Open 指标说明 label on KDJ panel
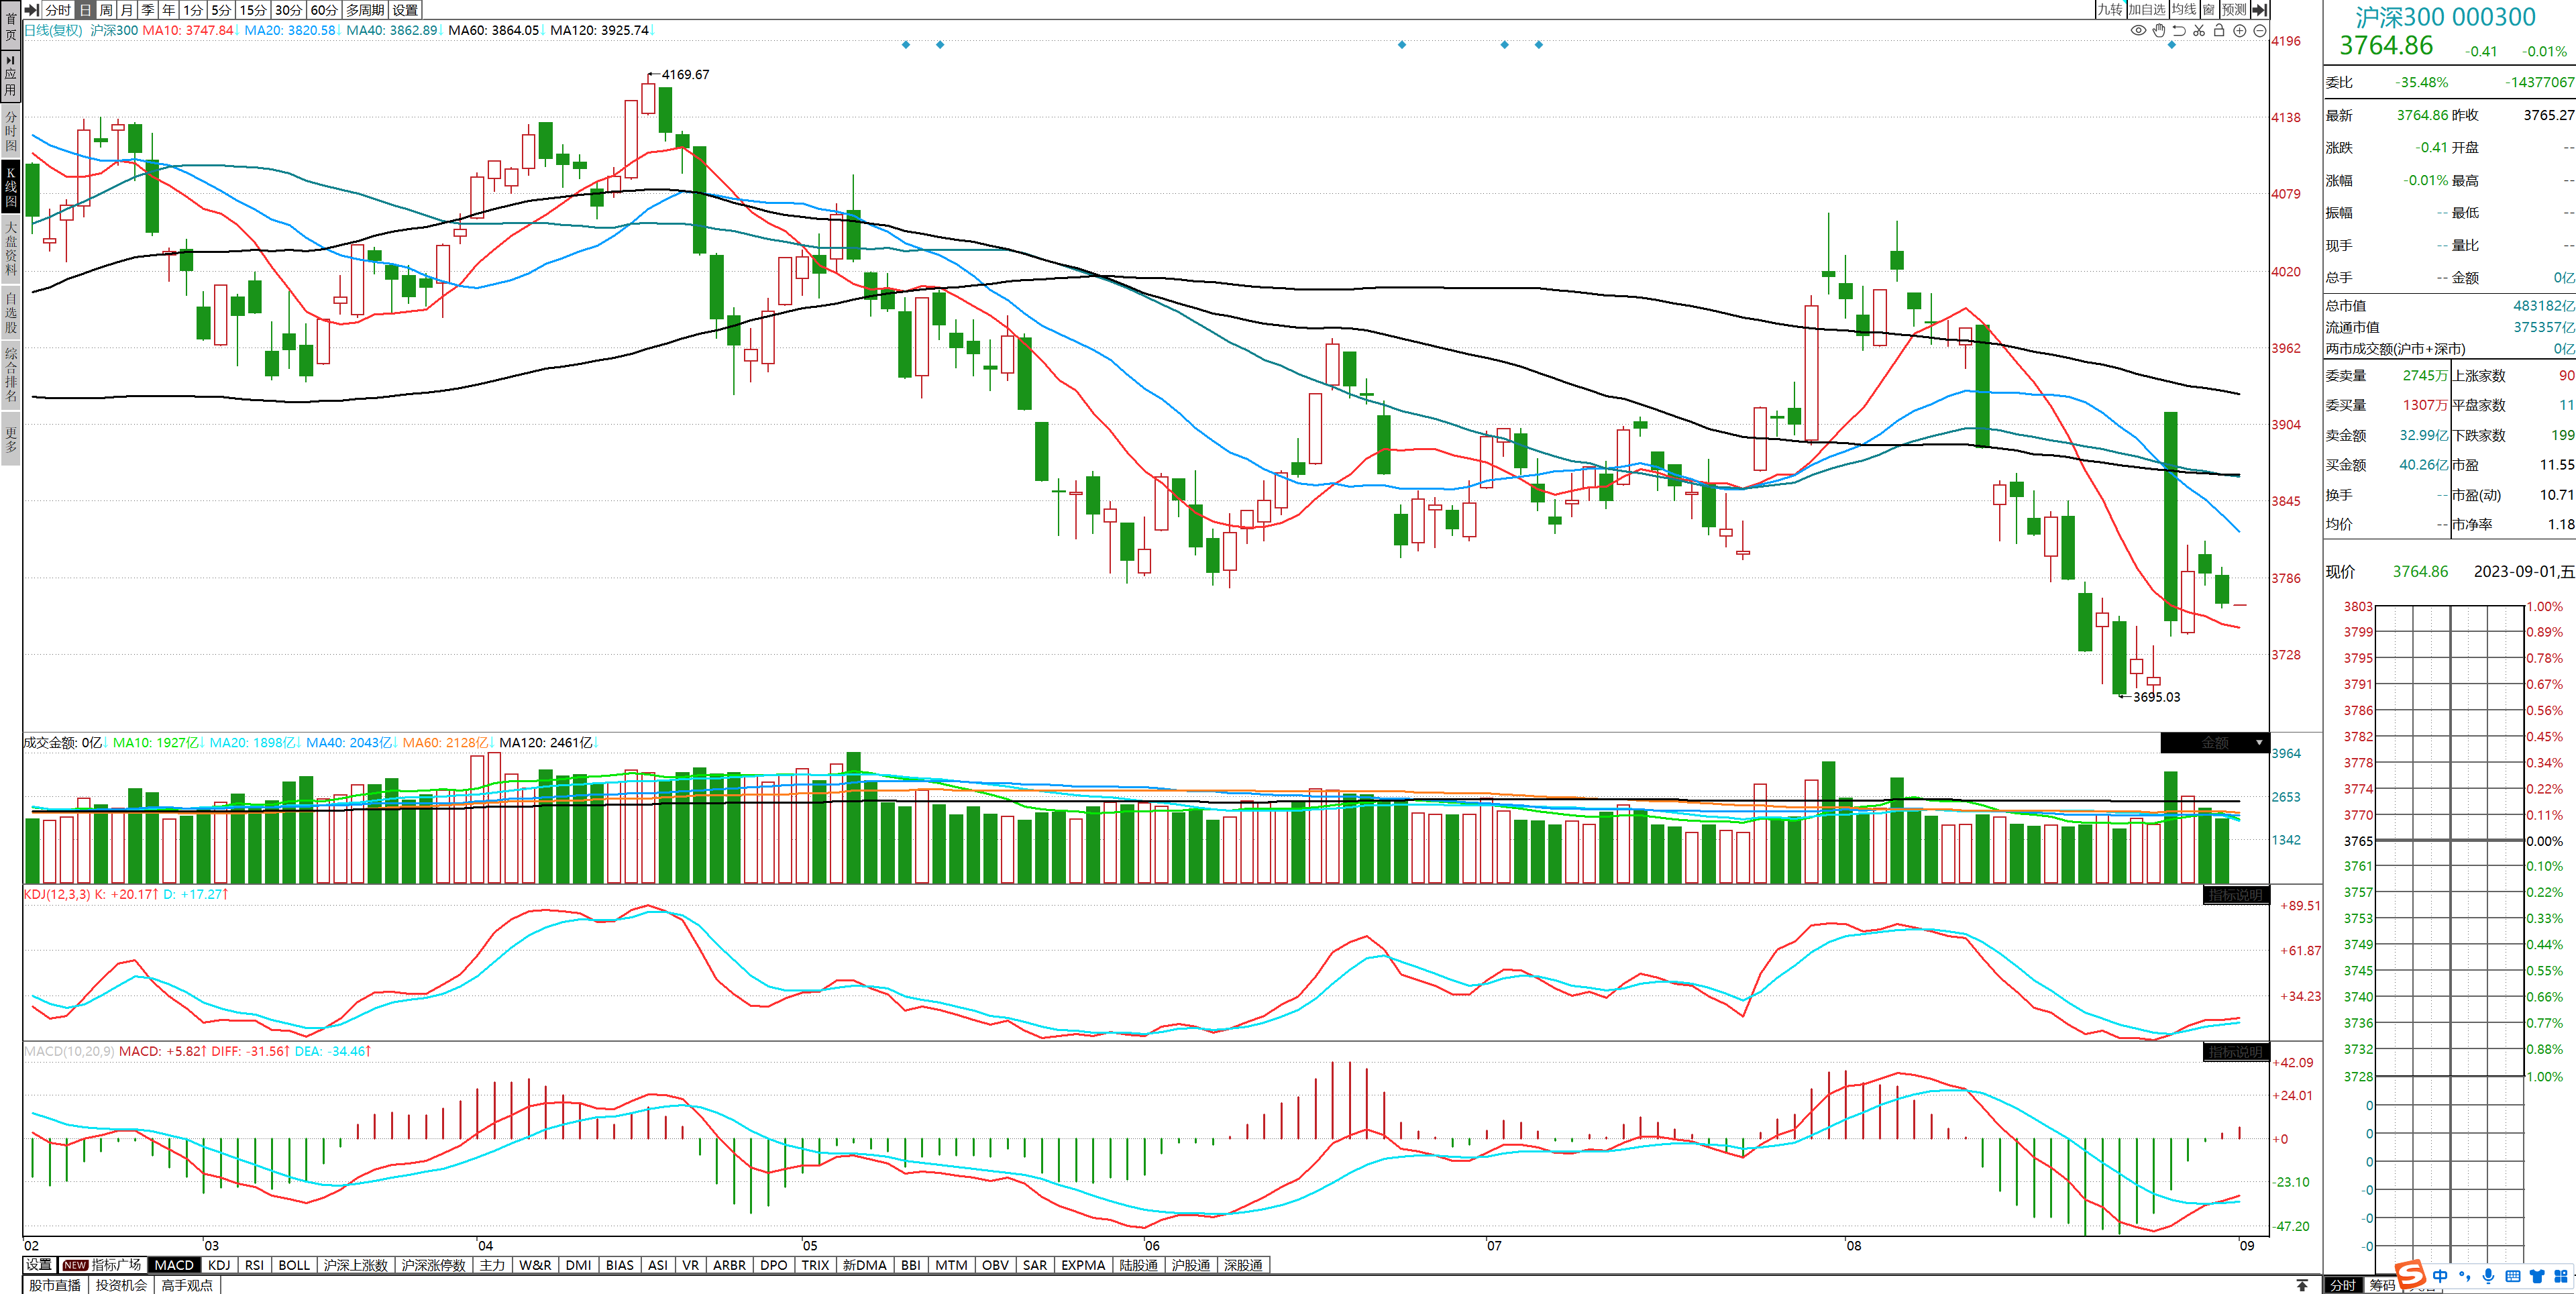The width and height of the screenshot is (2576, 1294). [2235, 895]
